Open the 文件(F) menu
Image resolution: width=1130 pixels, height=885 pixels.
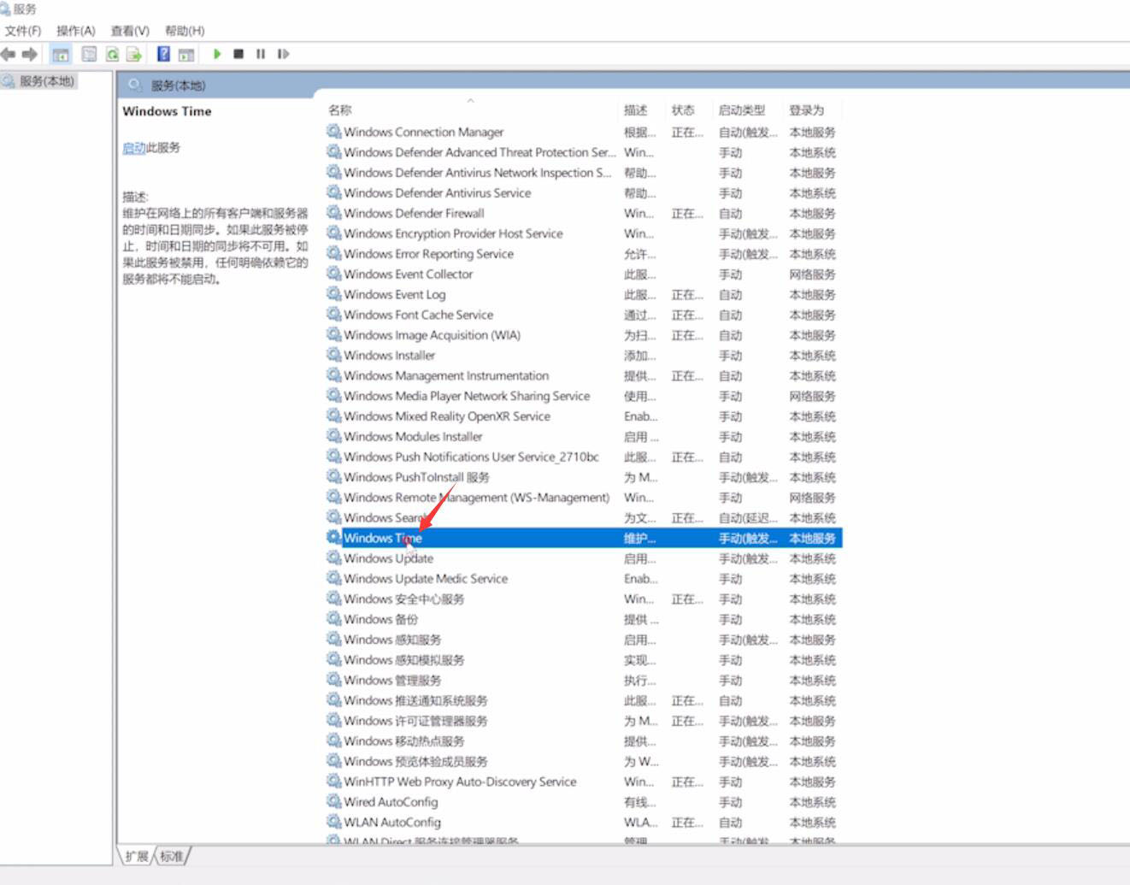click(23, 31)
